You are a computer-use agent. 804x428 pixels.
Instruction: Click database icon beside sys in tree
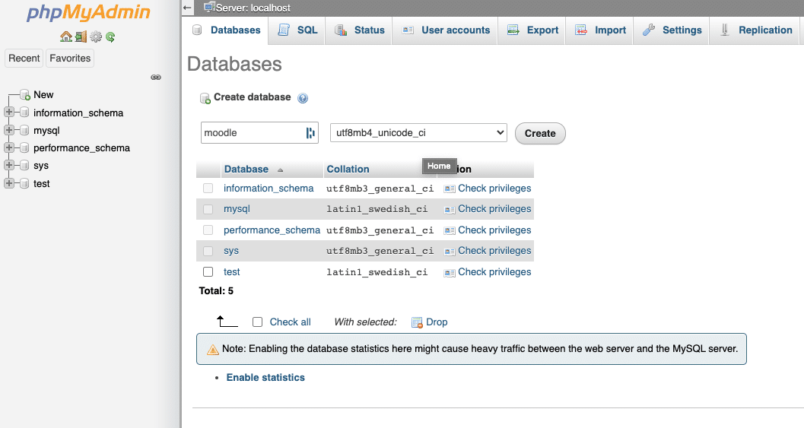[x=24, y=165]
